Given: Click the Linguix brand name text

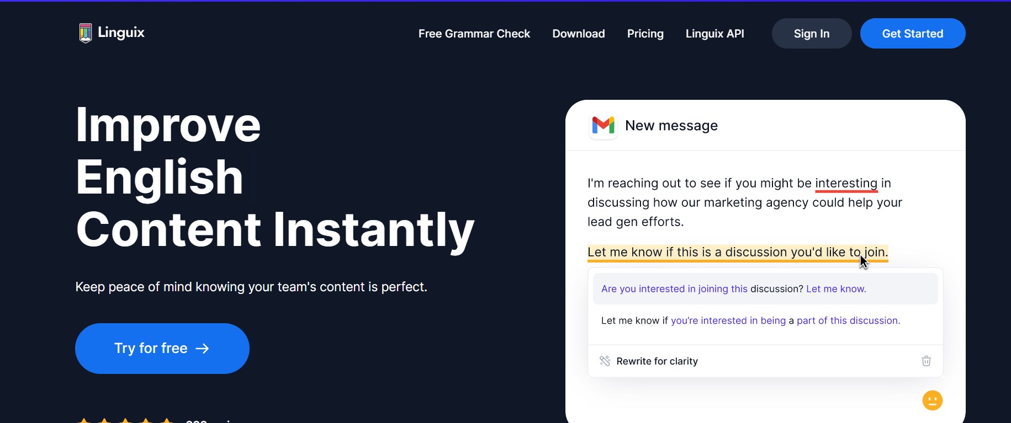Looking at the screenshot, I should click(121, 33).
